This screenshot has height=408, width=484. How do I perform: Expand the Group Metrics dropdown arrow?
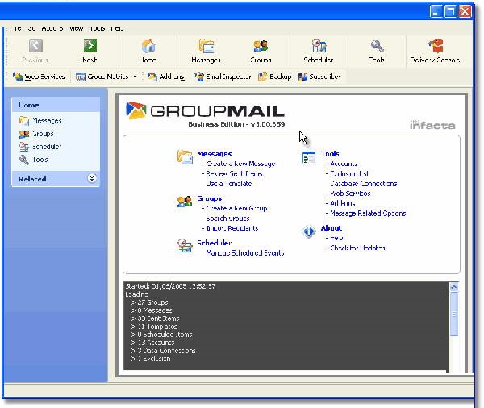135,77
